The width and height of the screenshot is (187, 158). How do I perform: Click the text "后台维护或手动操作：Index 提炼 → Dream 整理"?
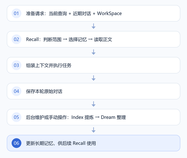[76, 117]
